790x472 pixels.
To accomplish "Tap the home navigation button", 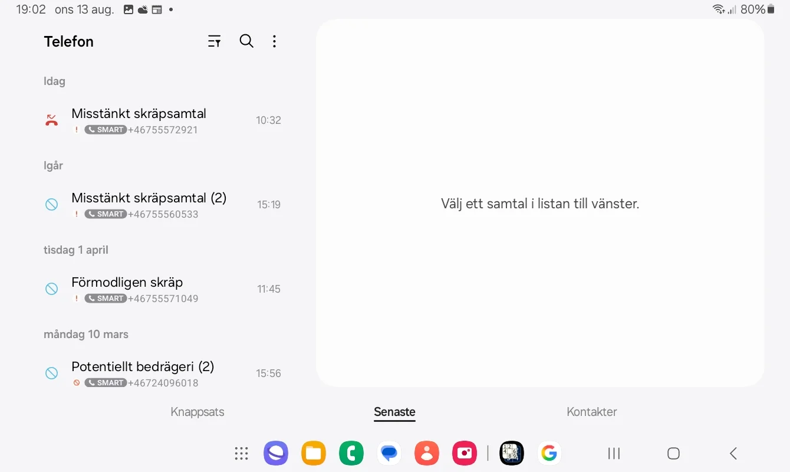I will (x=673, y=453).
